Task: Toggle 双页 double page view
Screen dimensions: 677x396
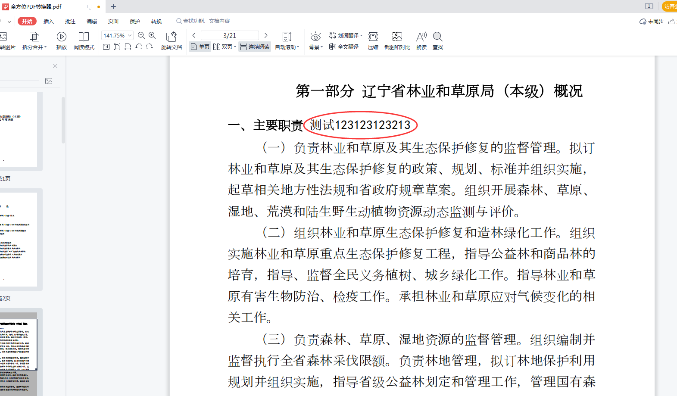Action: 223,47
